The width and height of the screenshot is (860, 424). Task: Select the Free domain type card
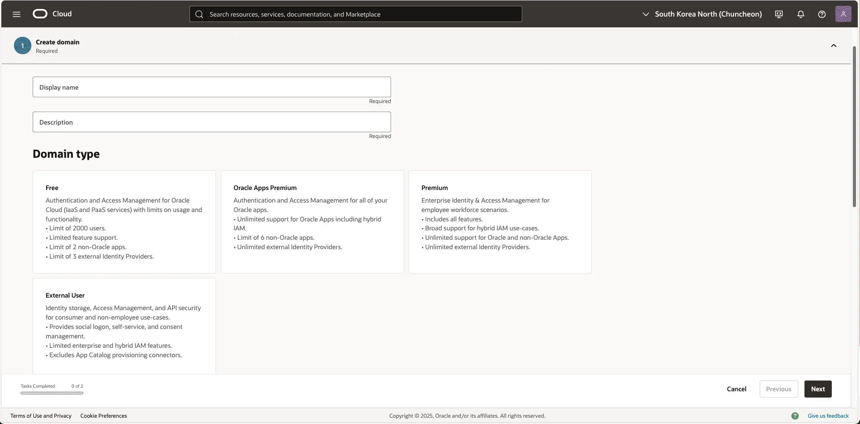124,222
